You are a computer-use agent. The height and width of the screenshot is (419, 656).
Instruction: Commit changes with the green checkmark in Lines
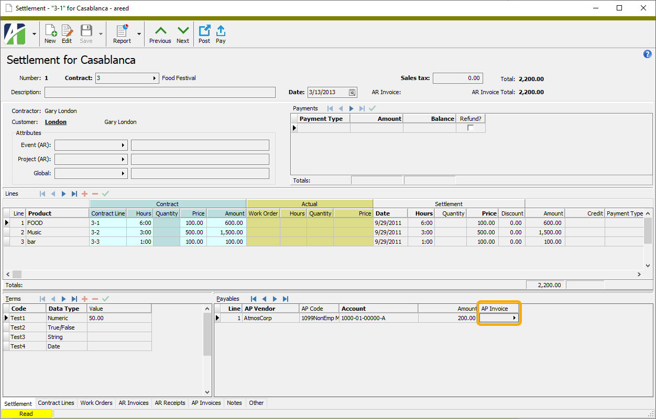pyautogui.click(x=105, y=193)
